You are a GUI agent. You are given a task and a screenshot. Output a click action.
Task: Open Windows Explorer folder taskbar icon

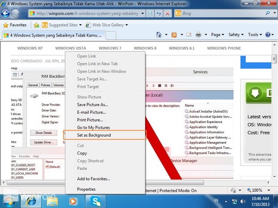pyautogui.click(x=53, y=201)
